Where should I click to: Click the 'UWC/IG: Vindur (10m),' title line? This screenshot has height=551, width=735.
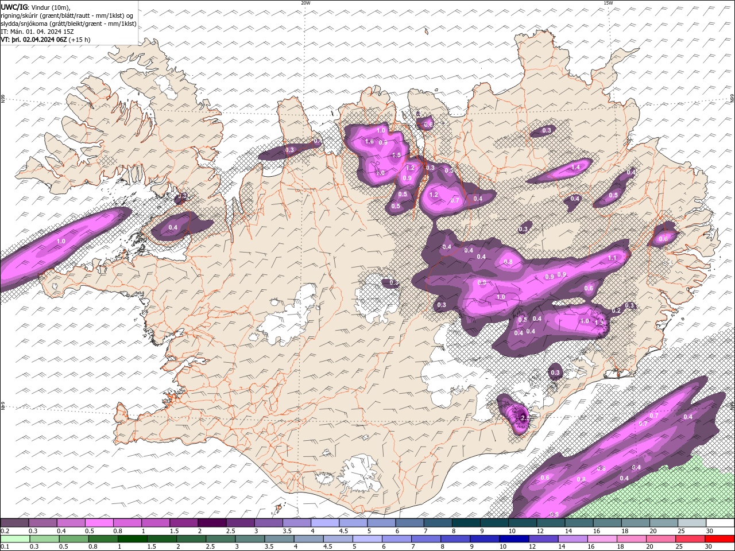point(36,7)
